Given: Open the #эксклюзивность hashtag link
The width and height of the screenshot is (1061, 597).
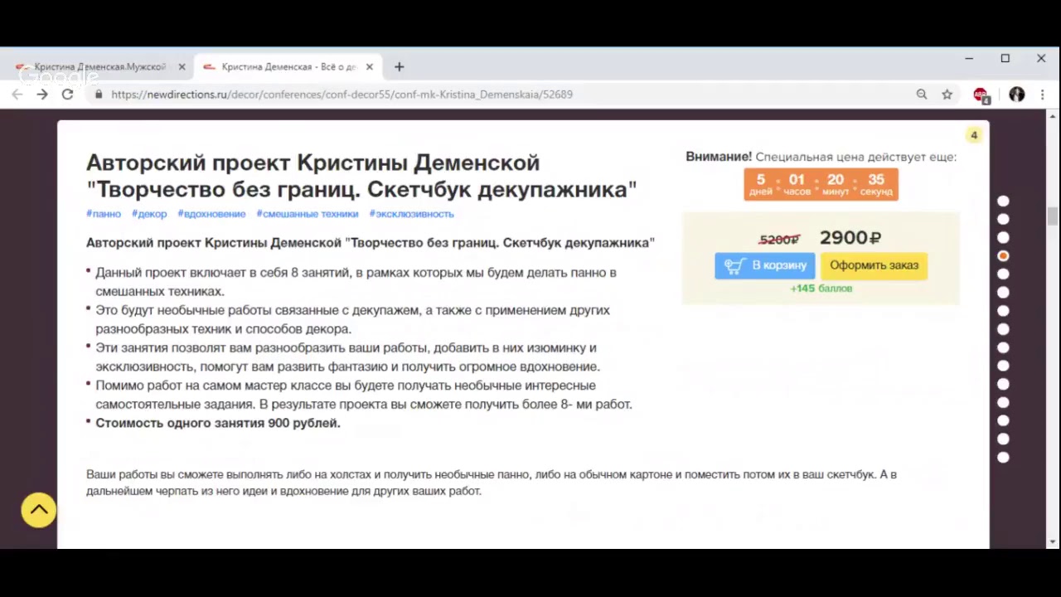Looking at the screenshot, I should tap(411, 214).
